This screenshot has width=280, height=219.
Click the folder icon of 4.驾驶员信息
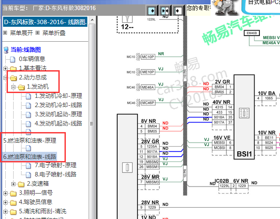pyautogui.click(x=14, y=203)
